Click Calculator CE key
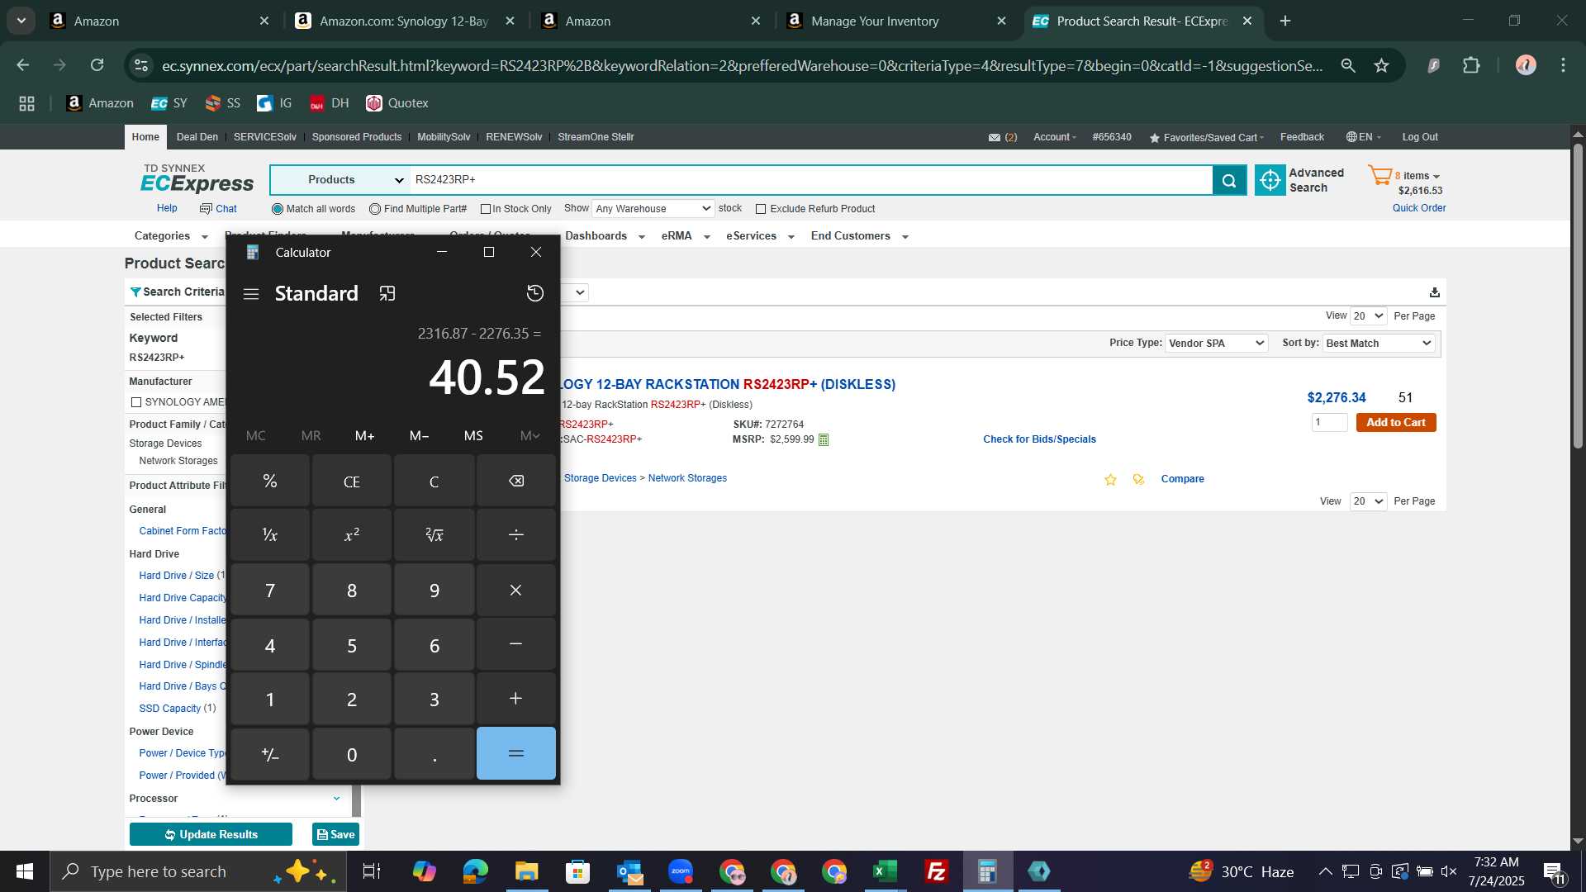This screenshot has height=892, width=1586. [352, 481]
